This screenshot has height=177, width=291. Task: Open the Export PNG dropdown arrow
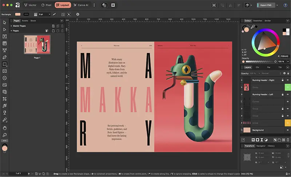click(277, 5)
